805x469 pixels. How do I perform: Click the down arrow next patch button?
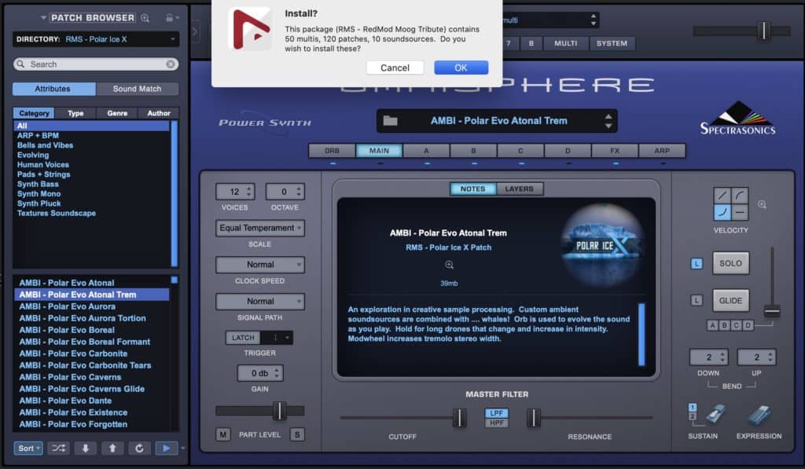85,448
